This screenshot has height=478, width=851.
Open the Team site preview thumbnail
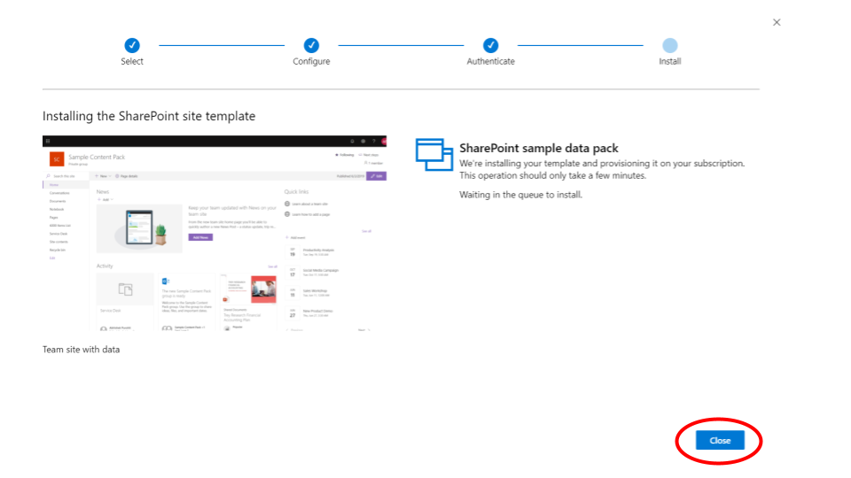coord(215,234)
